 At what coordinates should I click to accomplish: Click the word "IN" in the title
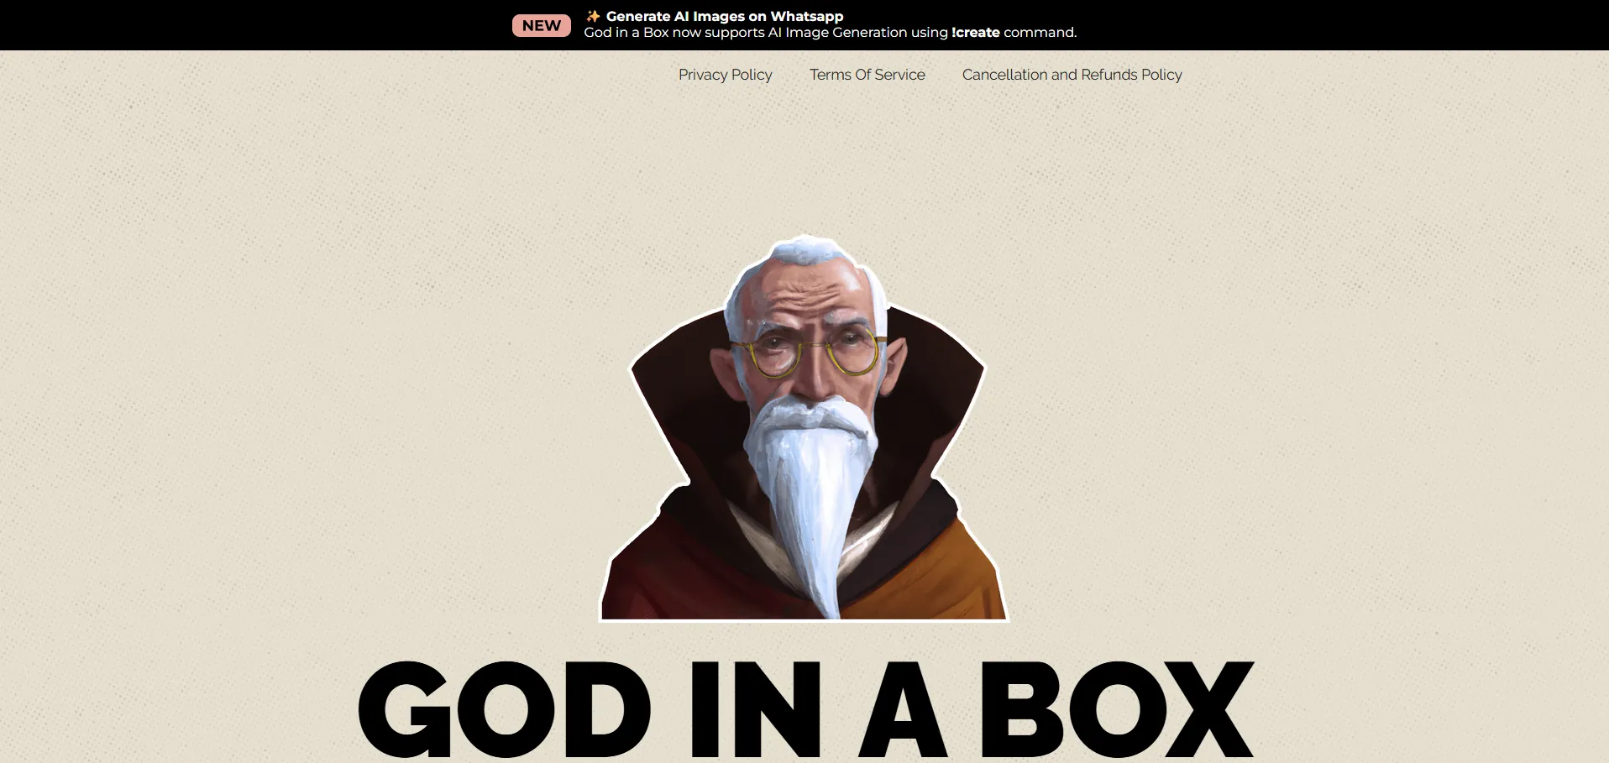click(755, 709)
